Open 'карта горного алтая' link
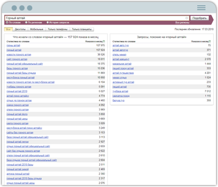The height and width of the screenshot is (187, 218). (x=17, y=123)
